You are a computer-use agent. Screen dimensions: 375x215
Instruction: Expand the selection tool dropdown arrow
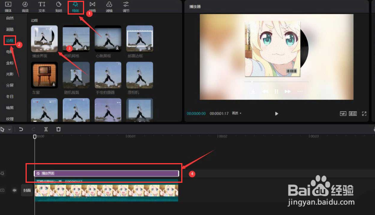(9, 129)
